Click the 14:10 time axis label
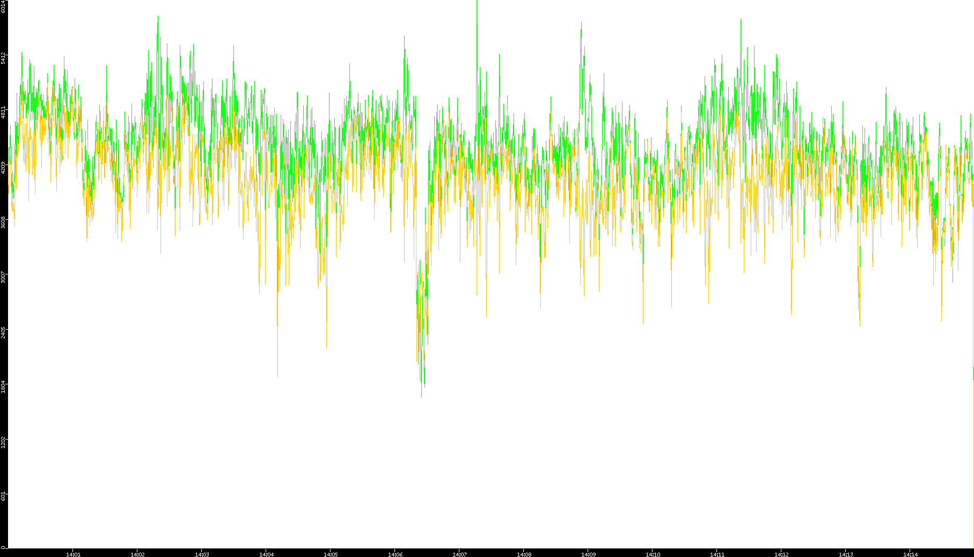This screenshot has width=974, height=557. click(x=653, y=554)
